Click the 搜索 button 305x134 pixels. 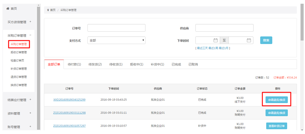point(266,40)
